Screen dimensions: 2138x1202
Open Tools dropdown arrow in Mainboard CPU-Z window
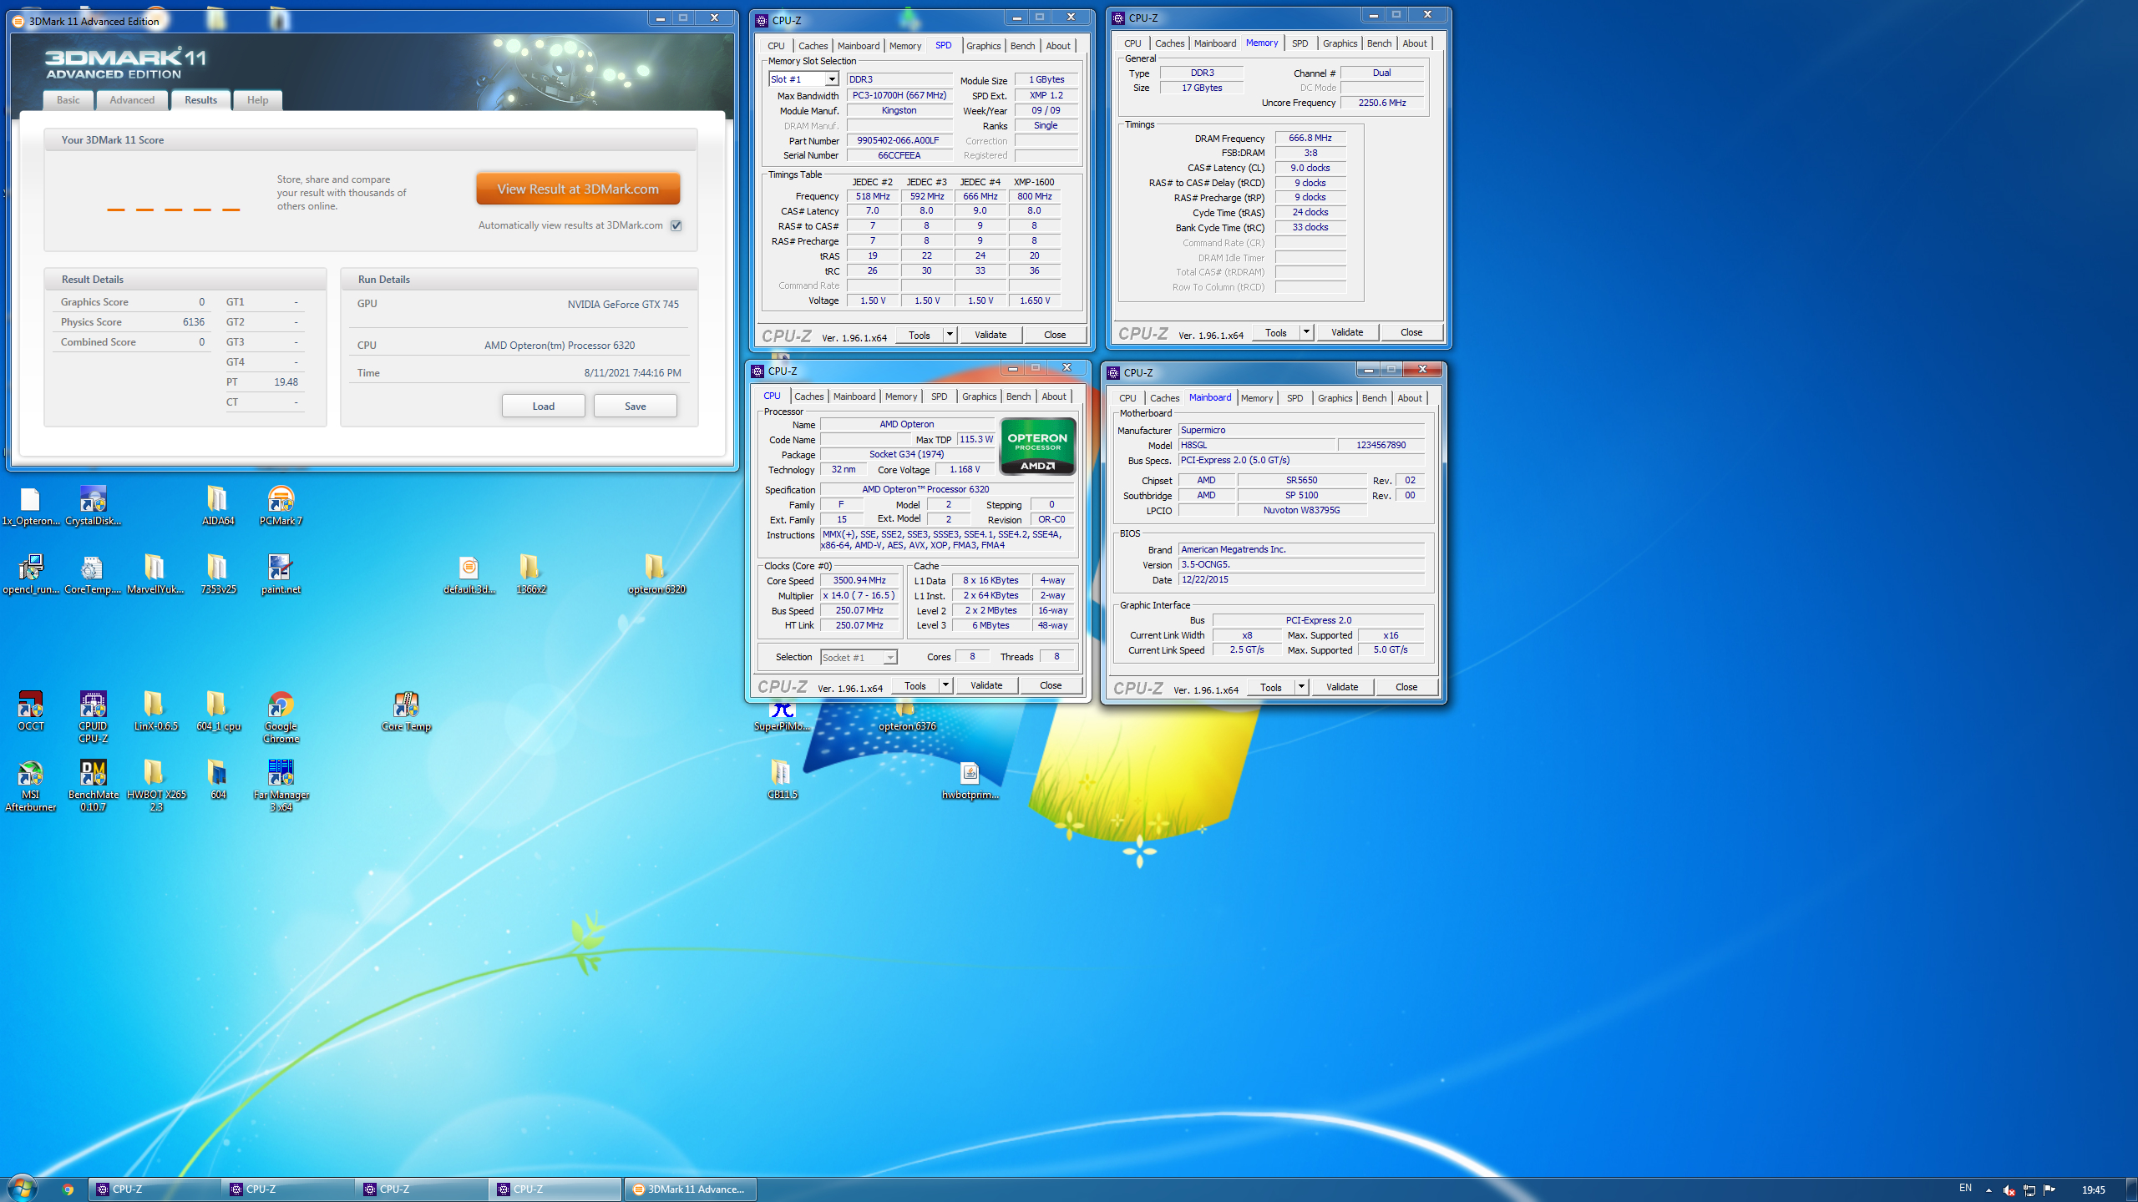click(1301, 687)
